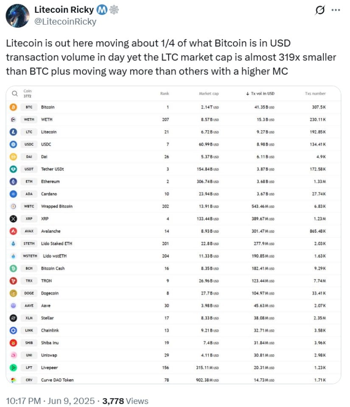Screen dimensions: 350x407
Task: Click the TRON red logo icon
Action: 13,281
